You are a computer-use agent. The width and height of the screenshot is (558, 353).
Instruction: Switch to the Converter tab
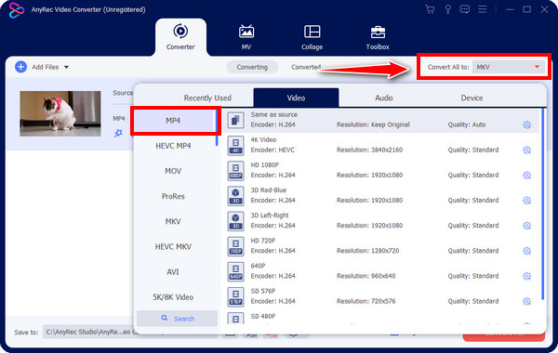[180, 37]
